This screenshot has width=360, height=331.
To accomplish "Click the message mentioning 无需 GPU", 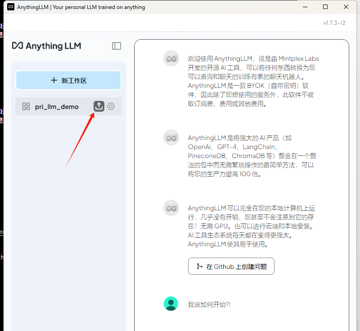I will point(252,226).
